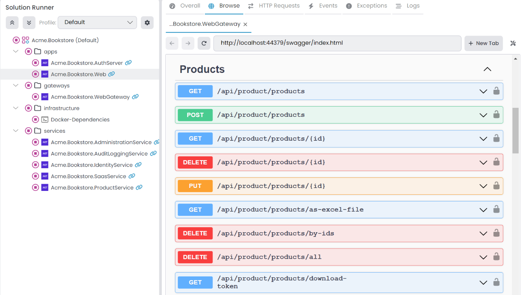Open browser tools via the wrench icon

coord(513,43)
